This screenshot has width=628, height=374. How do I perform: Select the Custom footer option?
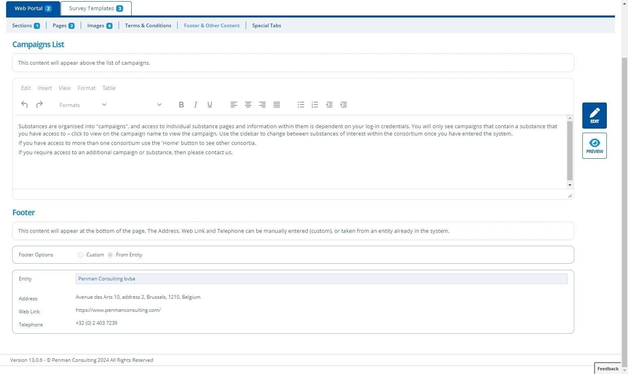(80, 255)
